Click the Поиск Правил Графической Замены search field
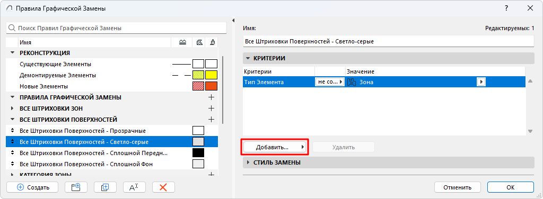543x199 pixels. tap(116, 28)
